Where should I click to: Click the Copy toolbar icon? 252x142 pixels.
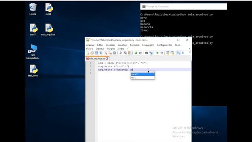coord(125,53)
